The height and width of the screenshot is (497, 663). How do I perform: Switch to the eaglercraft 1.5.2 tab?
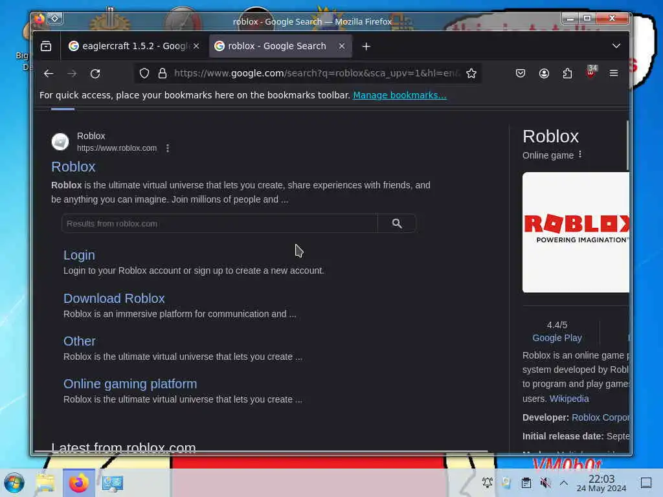click(135, 46)
